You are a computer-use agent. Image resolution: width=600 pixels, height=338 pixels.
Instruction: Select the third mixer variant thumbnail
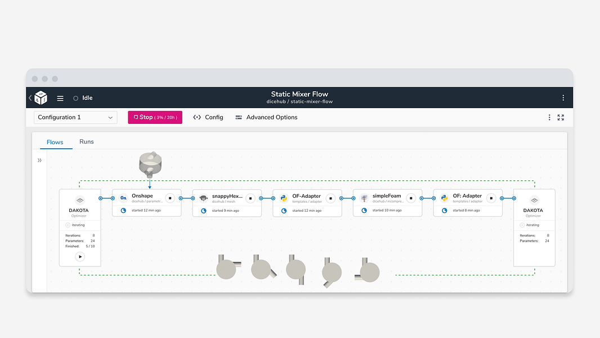click(296, 269)
